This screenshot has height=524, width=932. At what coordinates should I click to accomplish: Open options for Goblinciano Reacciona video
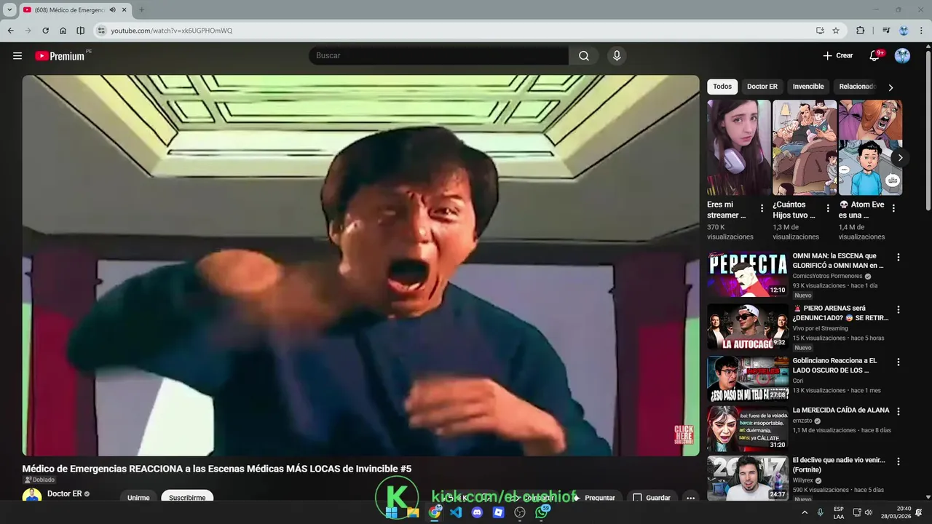coord(898,362)
